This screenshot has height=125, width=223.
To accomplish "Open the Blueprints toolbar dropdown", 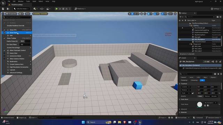I will point(42,9).
